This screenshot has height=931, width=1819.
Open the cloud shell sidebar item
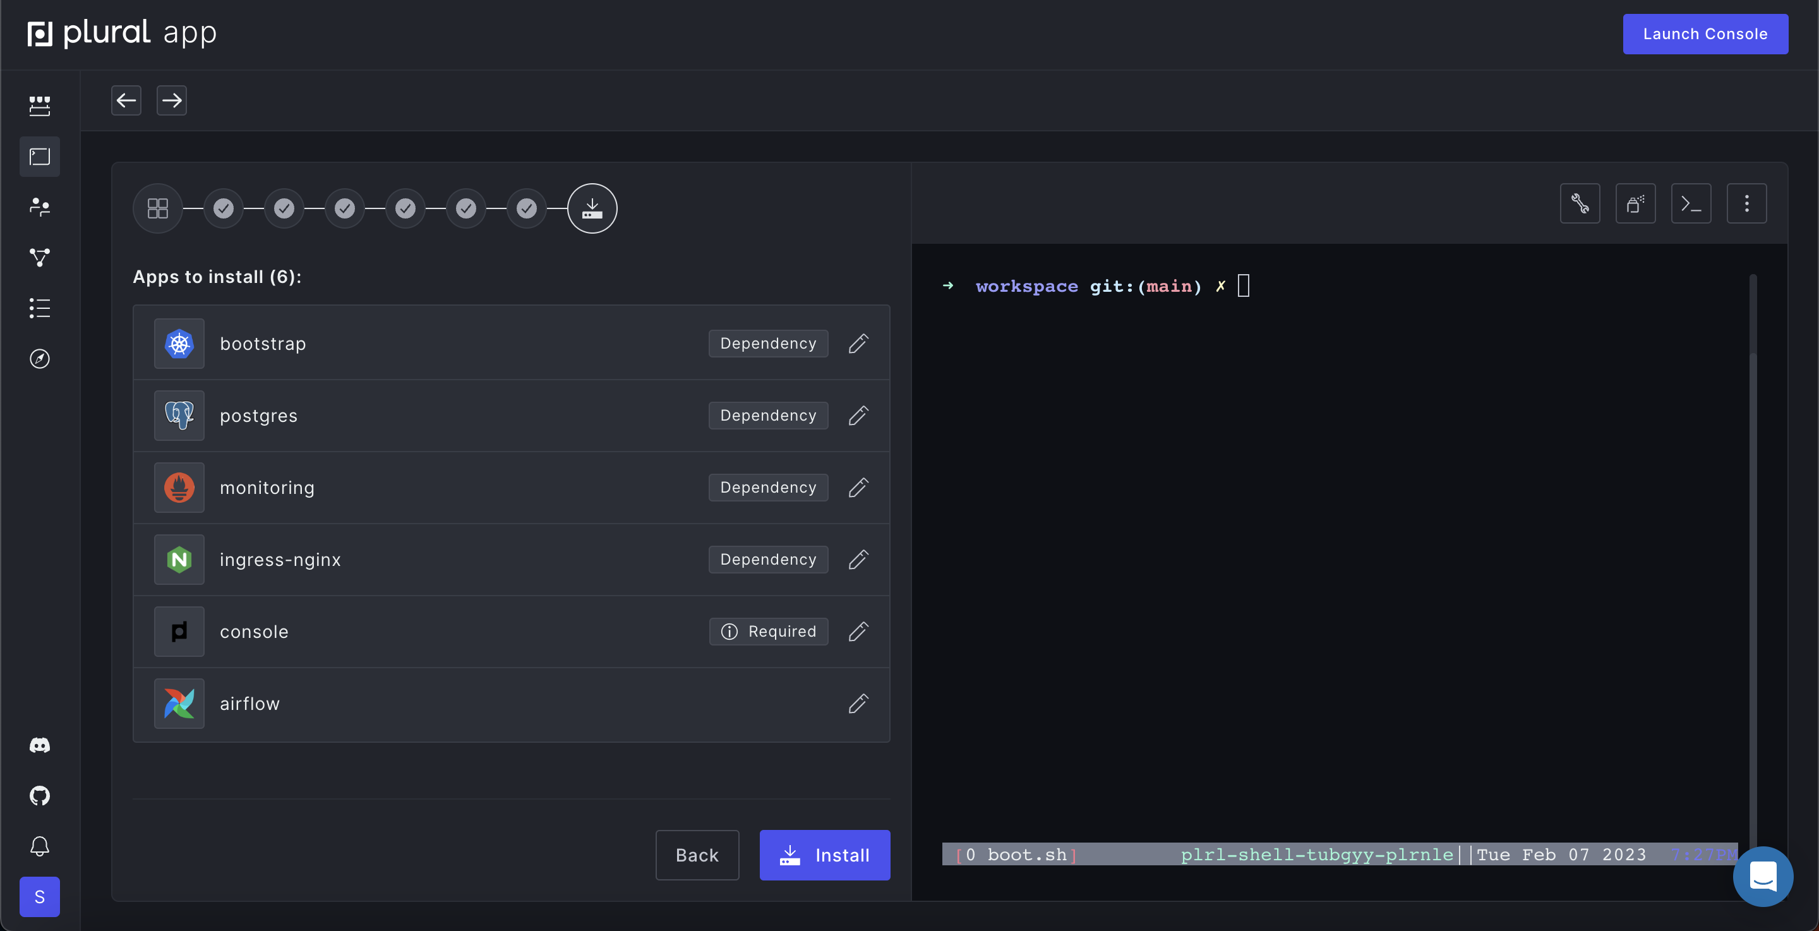(x=40, y=157)
